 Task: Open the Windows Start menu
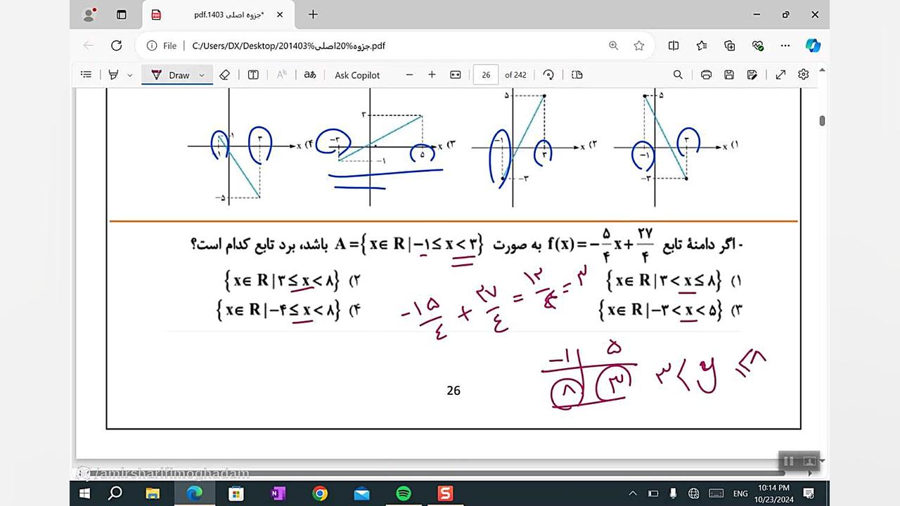tap(86, 493)
